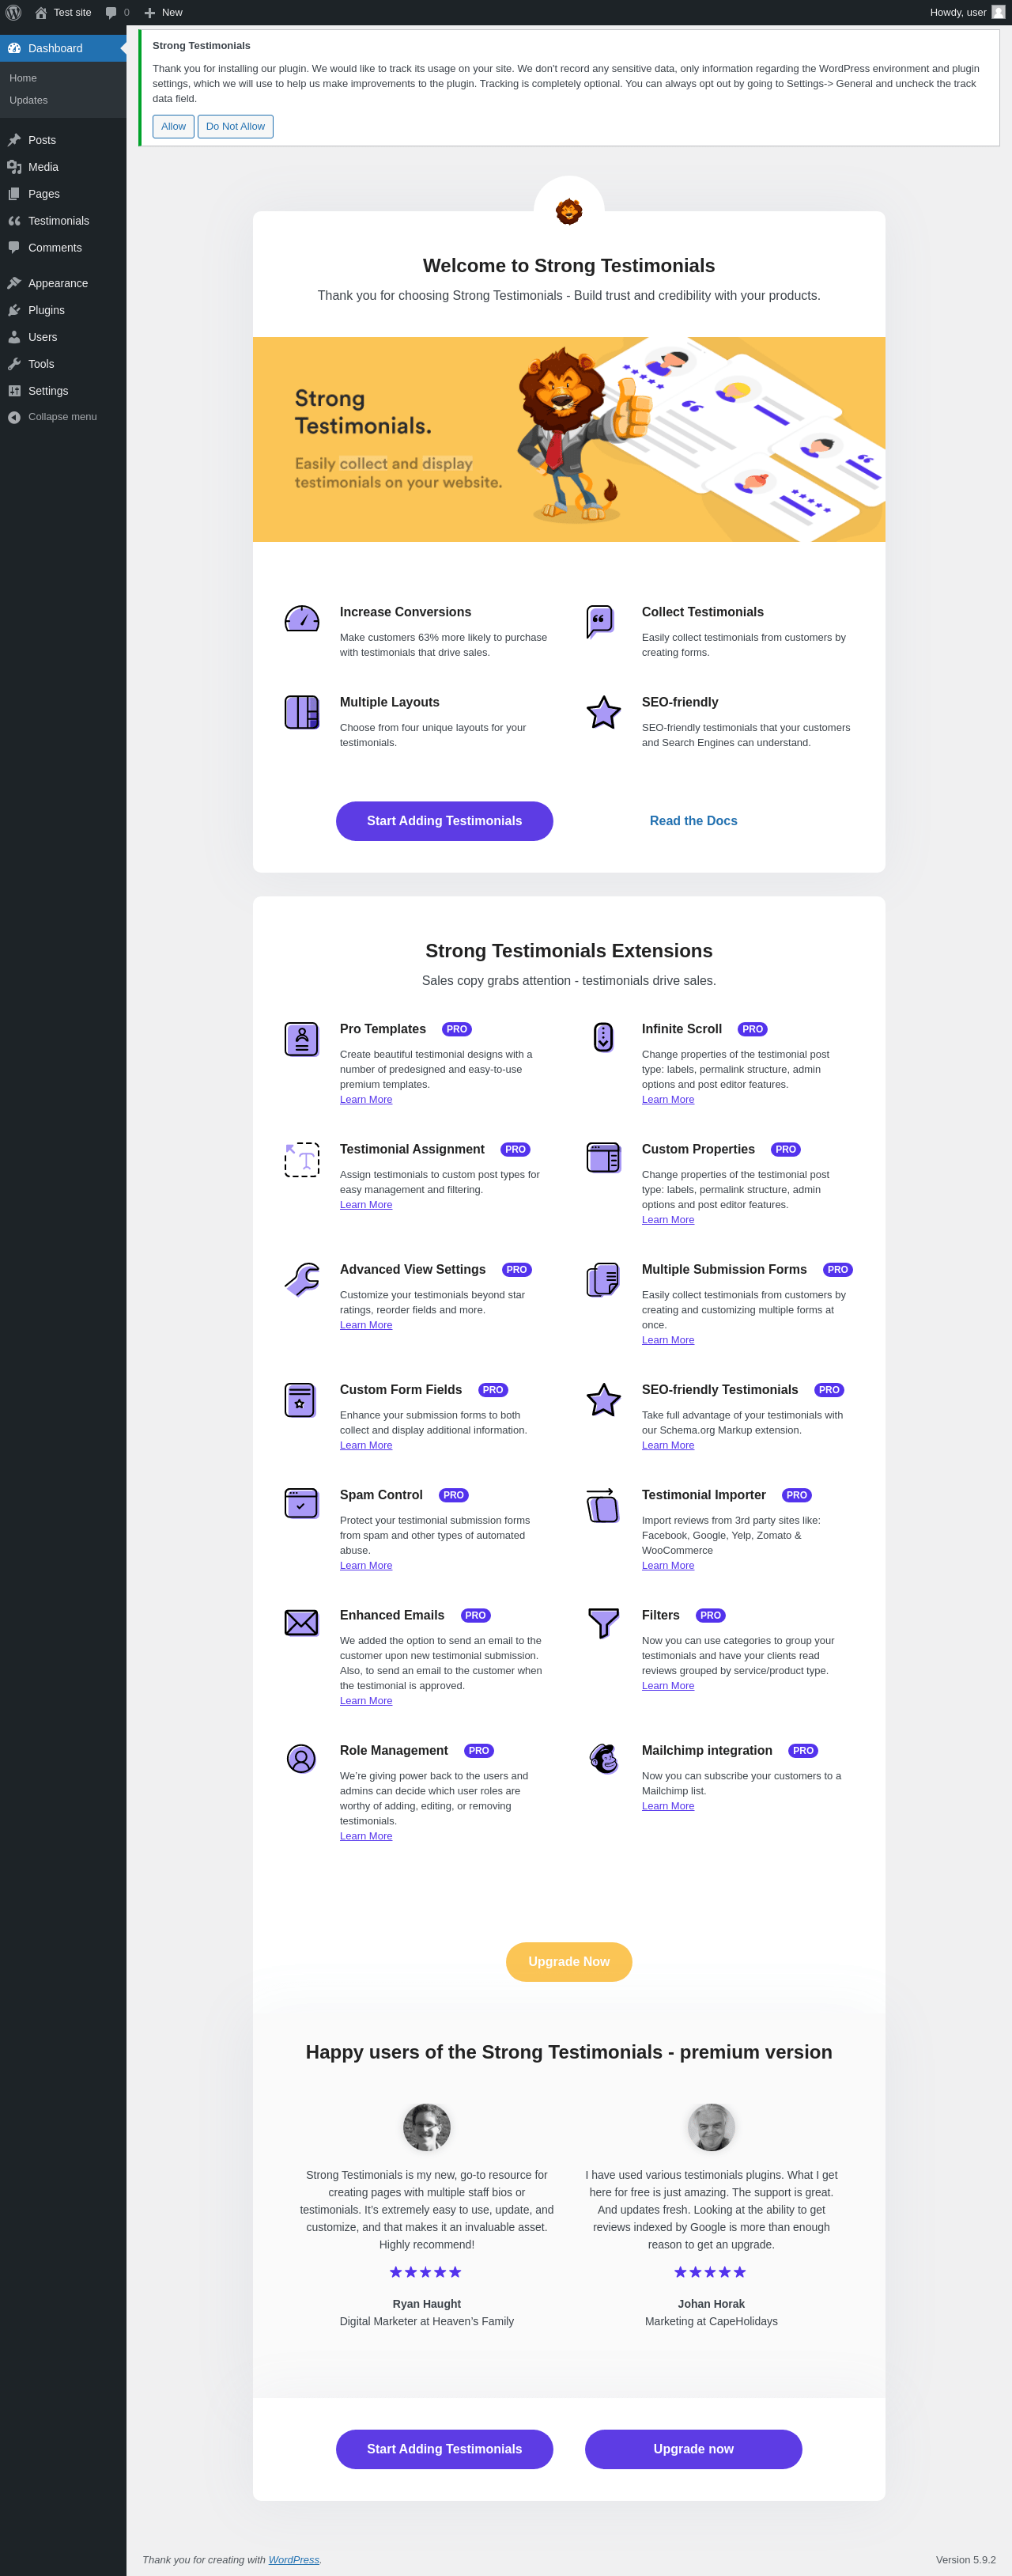Open the comments bubble in admin bar
The image size is (1012, 2576).
116,12
